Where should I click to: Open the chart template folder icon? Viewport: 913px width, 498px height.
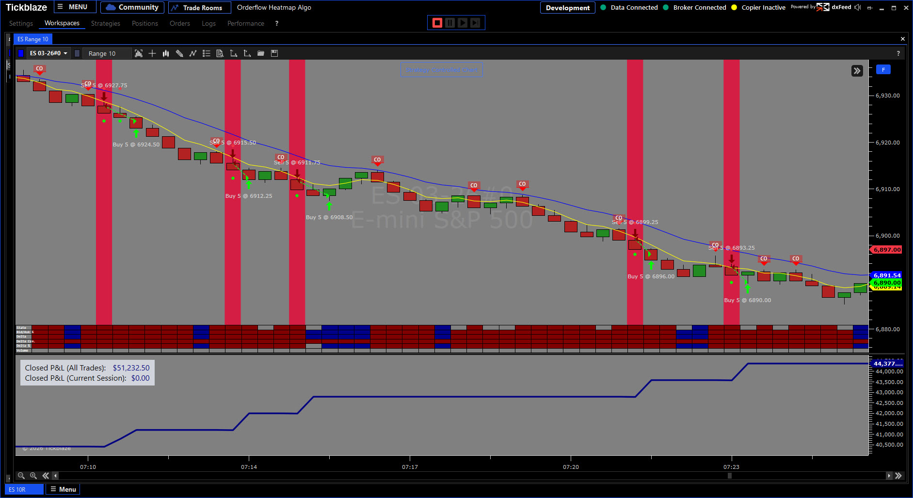(x=261, y=53)
